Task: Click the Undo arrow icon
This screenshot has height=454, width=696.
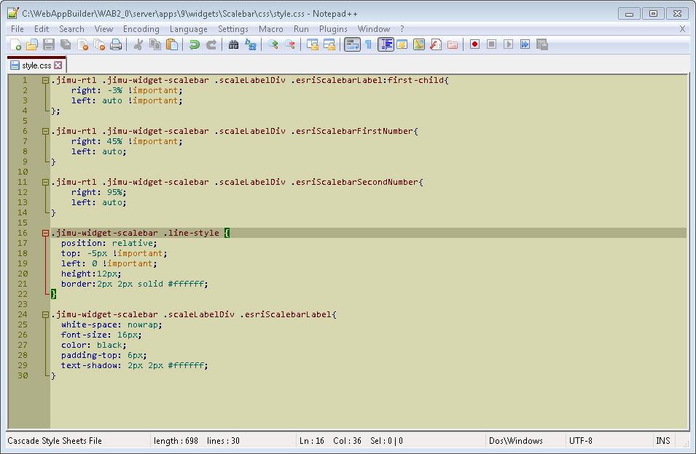Action: [195, 44]
